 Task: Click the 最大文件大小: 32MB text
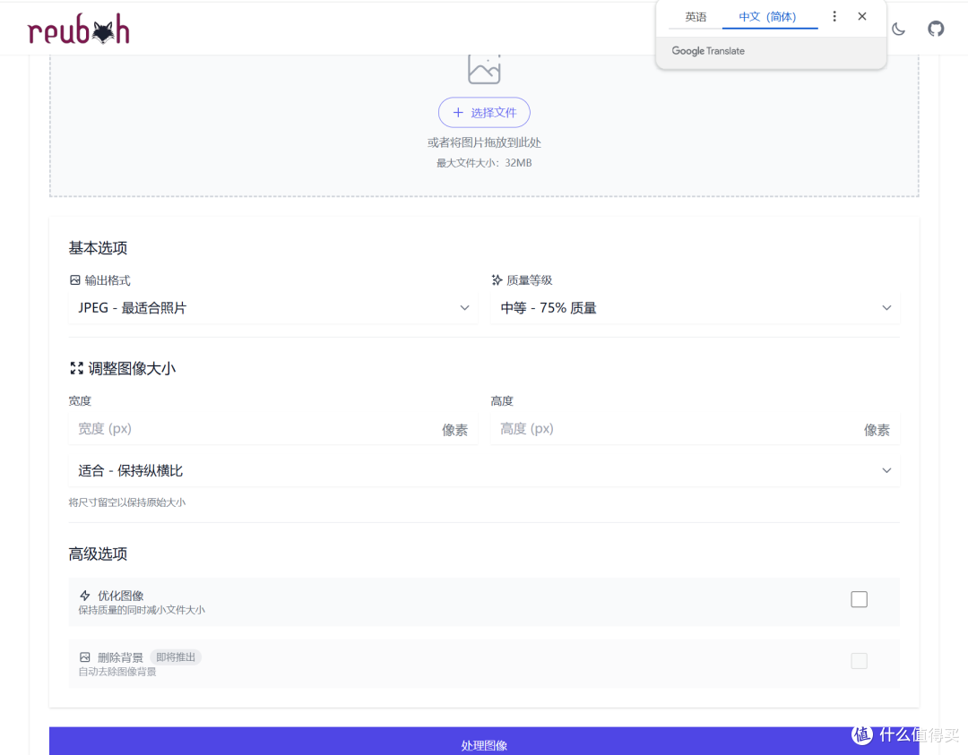point(484,163)
